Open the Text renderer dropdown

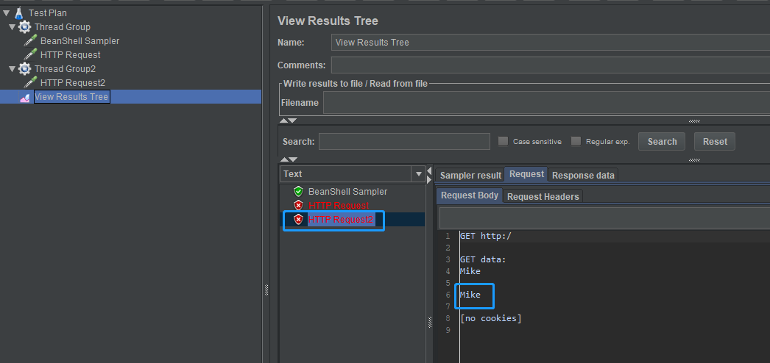pyautogui.click(x=418, y=174)
